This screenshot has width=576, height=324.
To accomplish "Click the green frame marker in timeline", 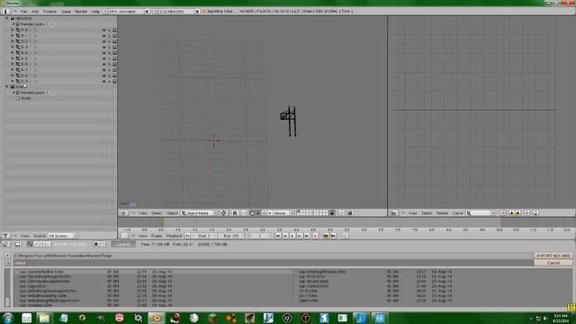I will [164, 222].
